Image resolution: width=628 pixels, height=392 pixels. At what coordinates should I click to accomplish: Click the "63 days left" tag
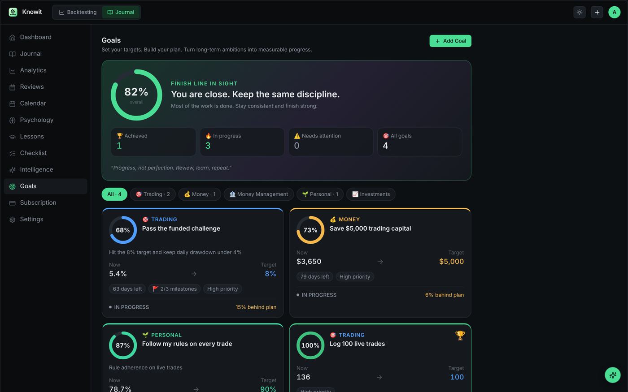tap(127, 289)
